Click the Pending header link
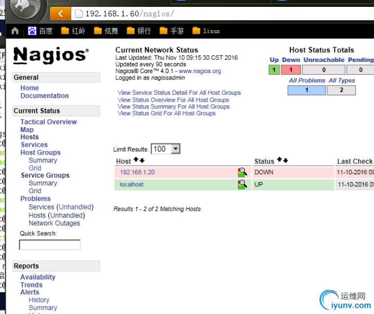The image size is (374, 314). (x=361, y=60)
